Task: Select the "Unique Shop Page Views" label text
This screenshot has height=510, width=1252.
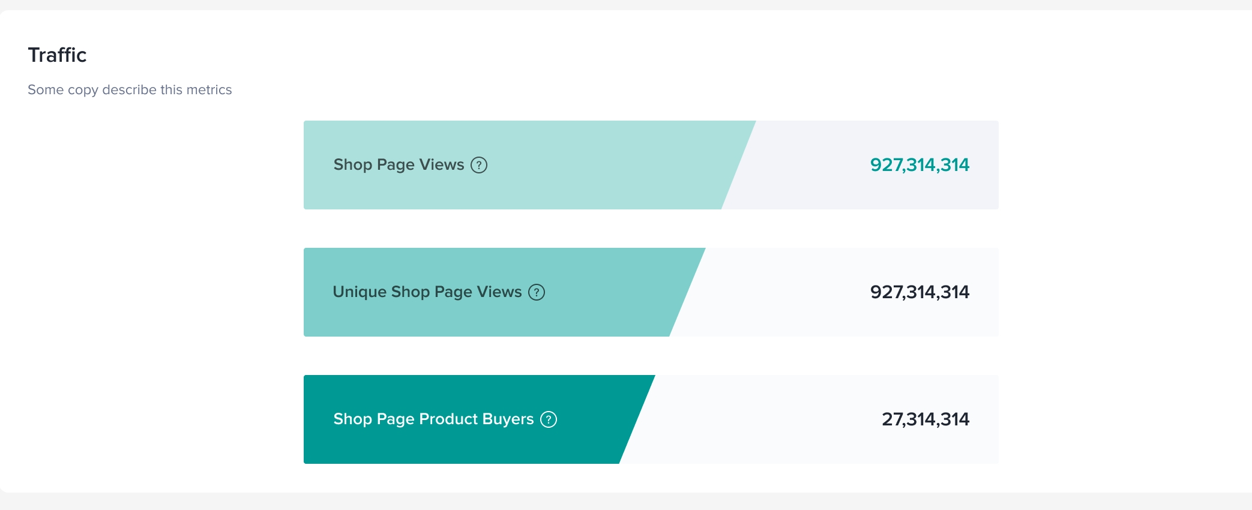Action: (x=427, y=292)
